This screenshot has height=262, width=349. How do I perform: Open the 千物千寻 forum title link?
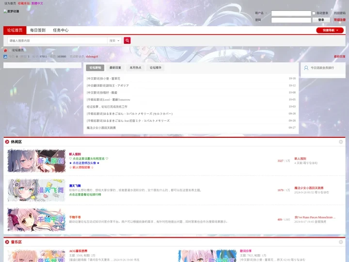pyautogui.click(x=75, y=217)
